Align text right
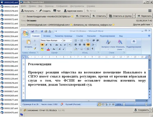The height and width of the screenshot is (117, 153). coord(84,45)
